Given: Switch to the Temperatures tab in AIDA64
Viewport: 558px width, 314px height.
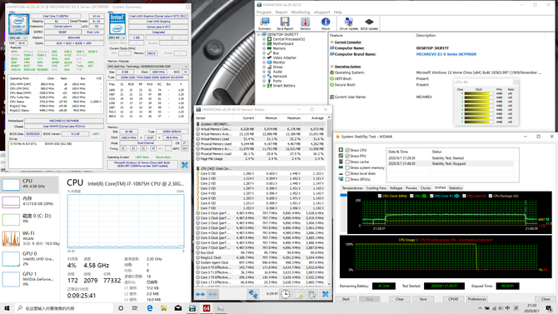Looking at the screenshot, I should (352, 188).
